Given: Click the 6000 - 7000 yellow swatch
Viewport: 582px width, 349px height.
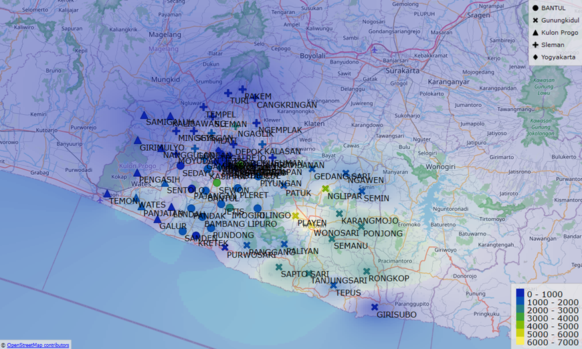Looking at the screenshot, I should point(519,342).
